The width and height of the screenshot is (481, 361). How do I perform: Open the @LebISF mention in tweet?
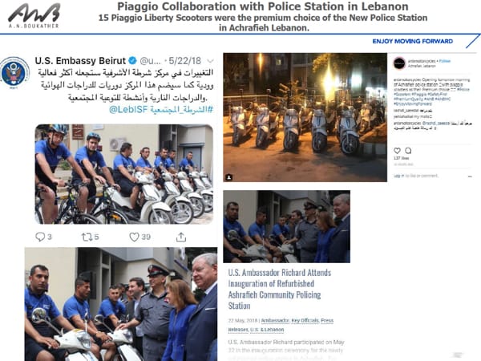(x=128, y=109)
